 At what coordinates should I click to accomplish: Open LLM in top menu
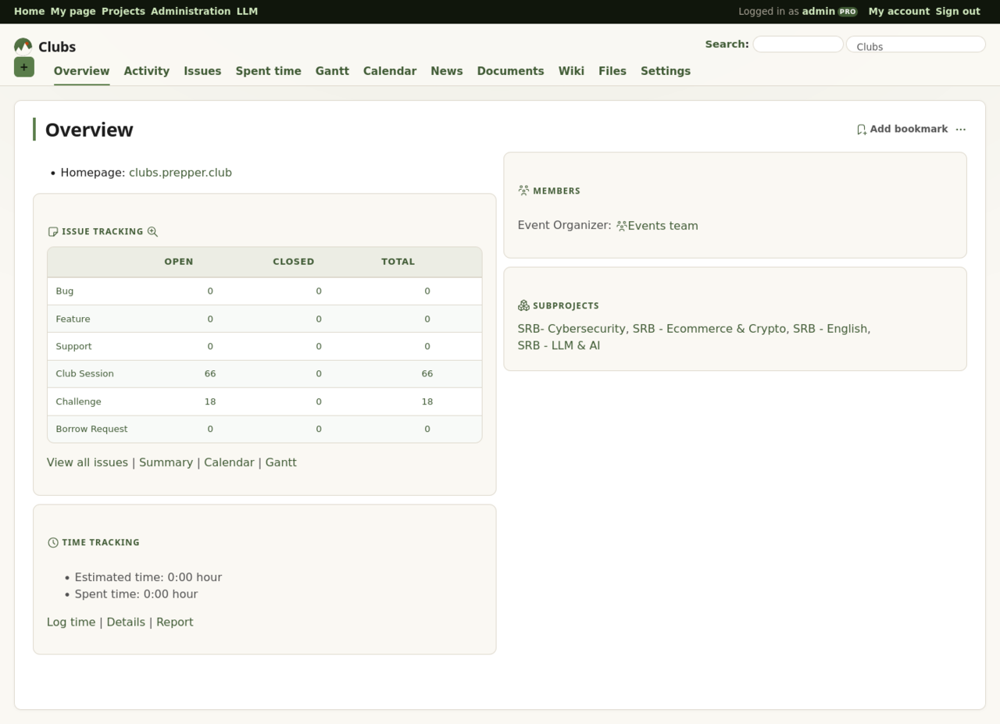tap(247, 11)
